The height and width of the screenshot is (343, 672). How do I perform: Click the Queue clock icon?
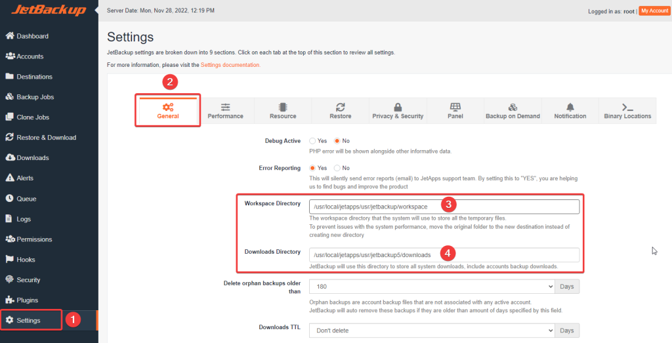9,198
